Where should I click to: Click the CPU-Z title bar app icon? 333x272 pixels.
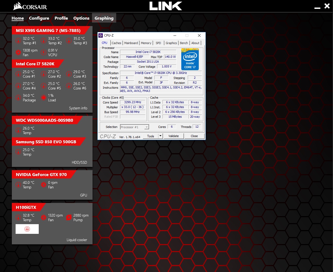click(x=101, y=35)
